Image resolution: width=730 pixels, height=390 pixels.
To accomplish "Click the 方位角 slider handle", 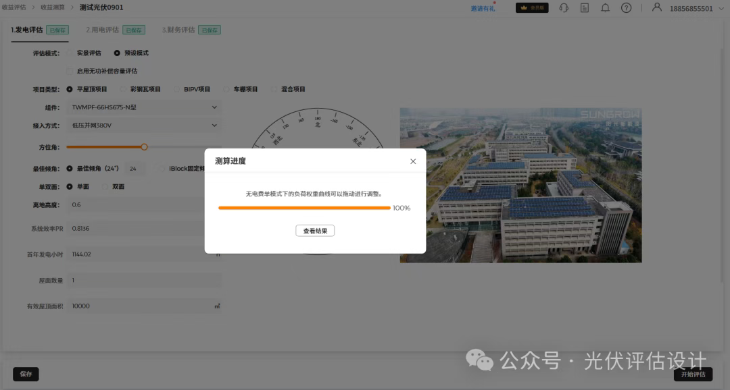I will pyautogui.click(x=145, y=147).
